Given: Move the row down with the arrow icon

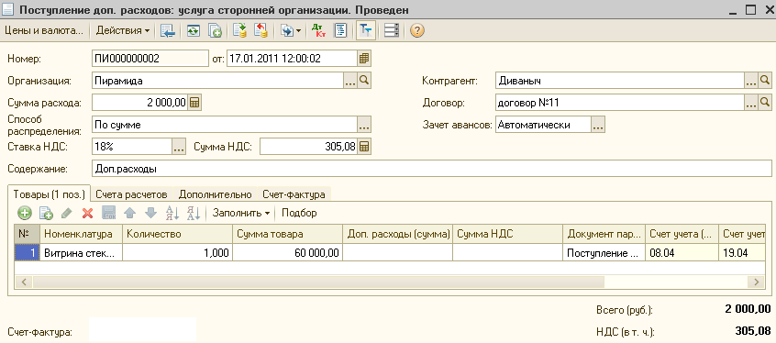Looking at the screenshot, I should click(151, 214).
